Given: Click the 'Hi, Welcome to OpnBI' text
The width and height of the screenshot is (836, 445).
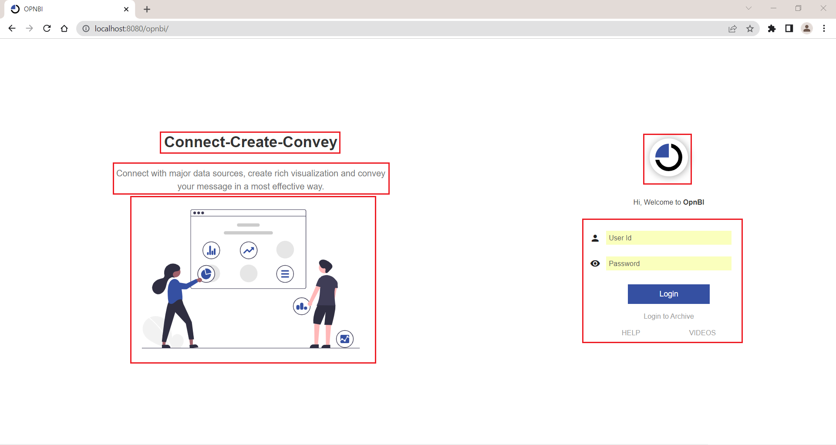Looking at the screenshot, I should 668,202.
